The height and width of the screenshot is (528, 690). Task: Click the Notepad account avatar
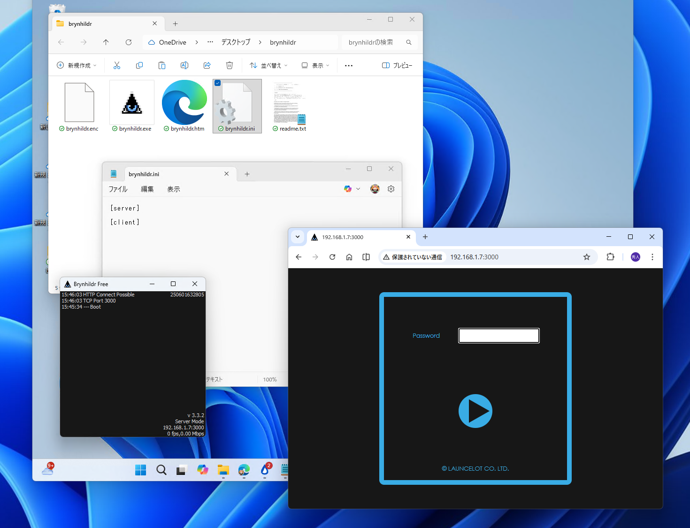(x=375, y=189)
